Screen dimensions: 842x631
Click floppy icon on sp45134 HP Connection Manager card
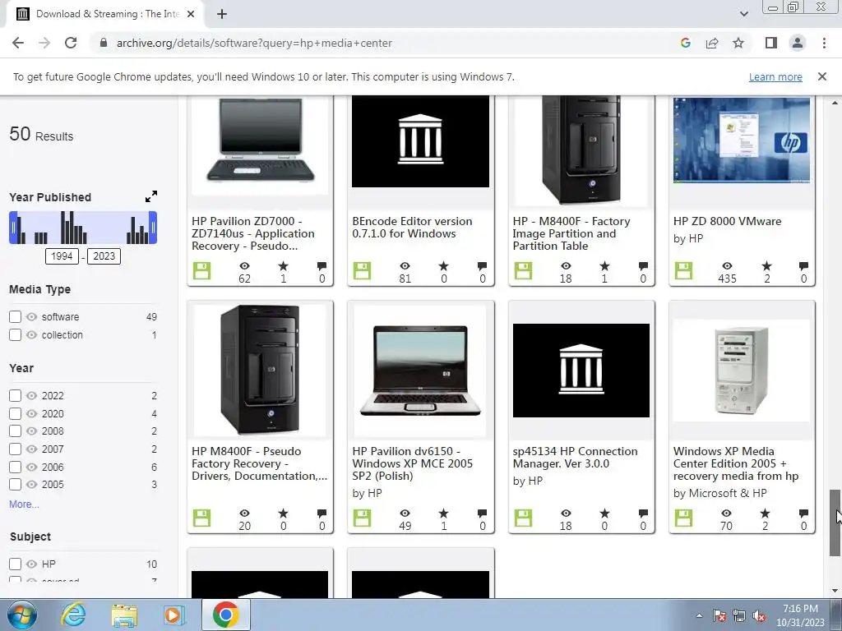click(523, 518)
